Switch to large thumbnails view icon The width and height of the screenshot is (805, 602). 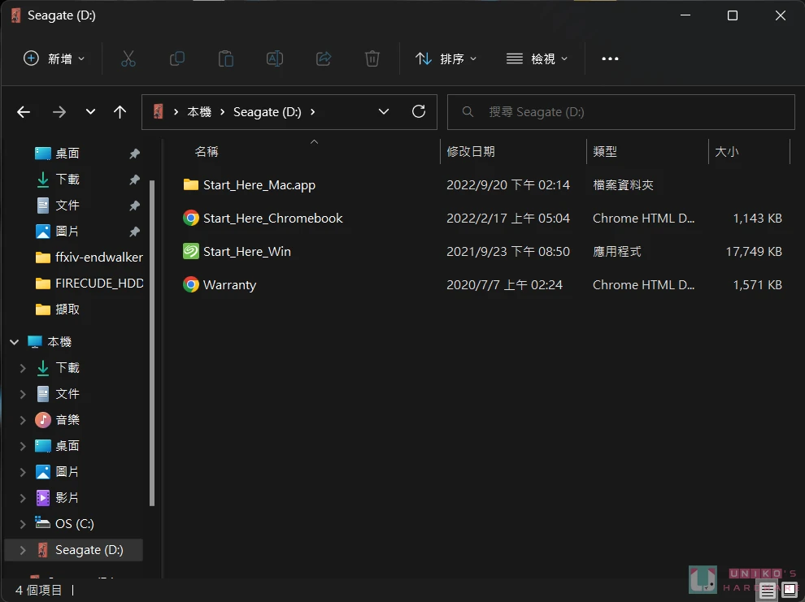coord(790,590)
